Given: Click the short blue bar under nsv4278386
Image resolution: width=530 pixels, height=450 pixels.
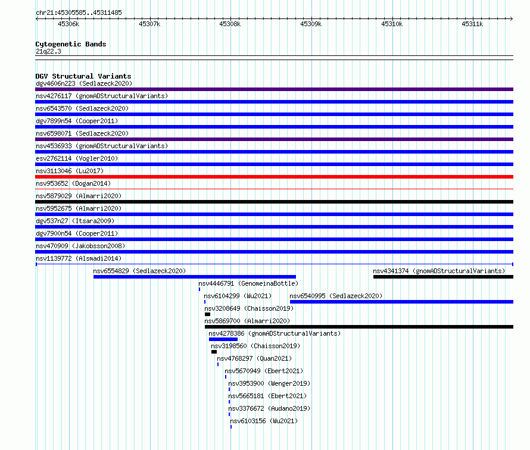Looking at the screenshot, I should pos(223,339).
